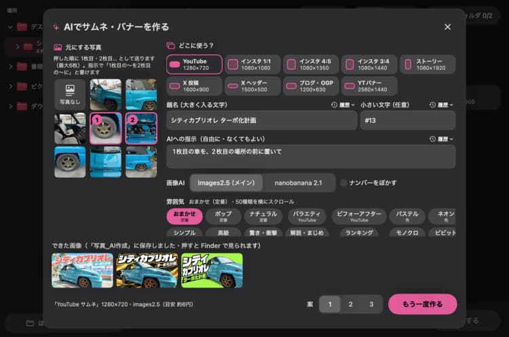Select the blue truck front photo thumbnail

coord(105,94)
